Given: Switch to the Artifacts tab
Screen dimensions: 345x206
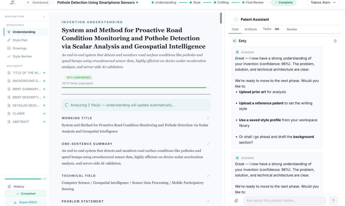Looking at the screenshot, I should tap(250, 29).
